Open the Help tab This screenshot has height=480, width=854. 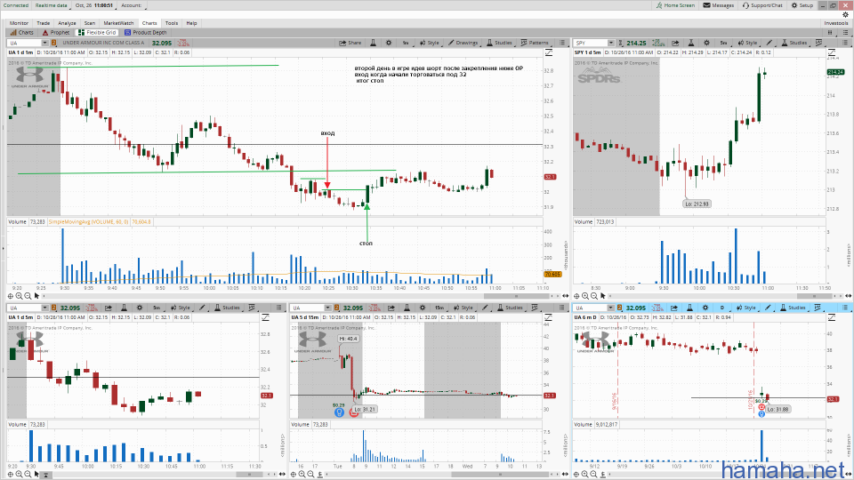click(192, 23)
